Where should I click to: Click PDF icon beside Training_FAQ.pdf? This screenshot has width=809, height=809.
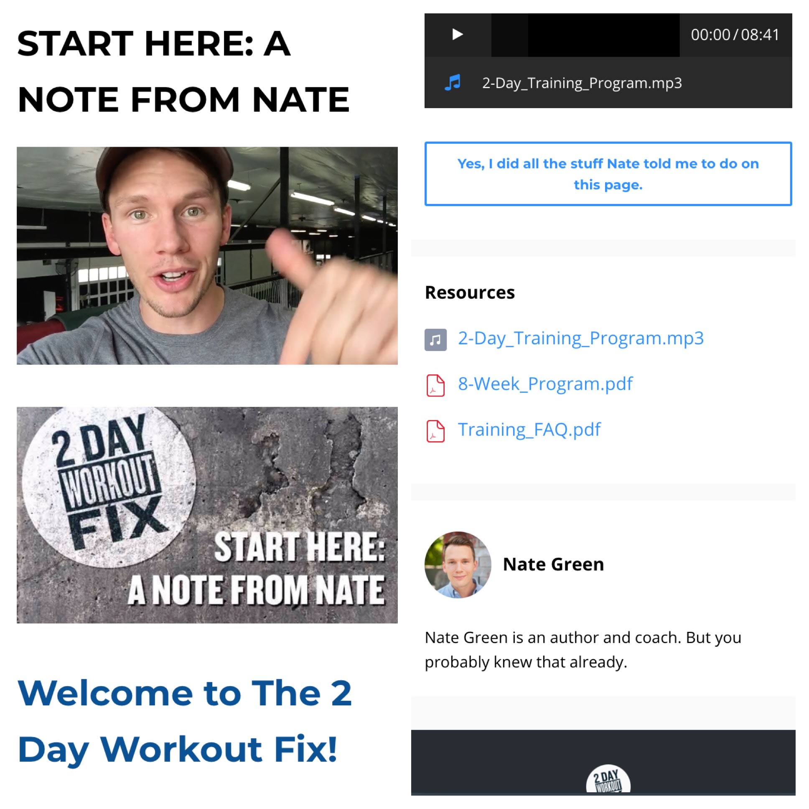coord(435,431)
